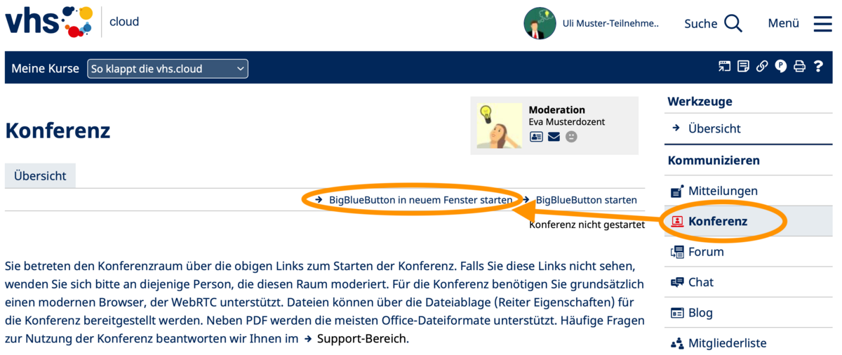Select the Übersicht tab
Screen dimensions: 842x355
tap(40, 176)
